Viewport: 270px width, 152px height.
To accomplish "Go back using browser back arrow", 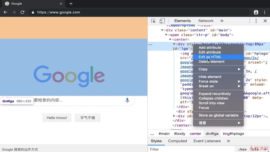I will [x=5, y=12].
